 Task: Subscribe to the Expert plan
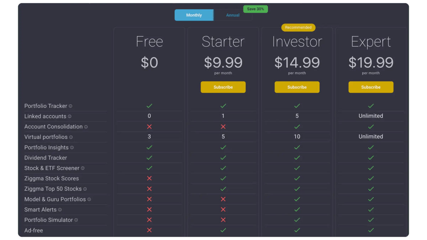point(371,87)
